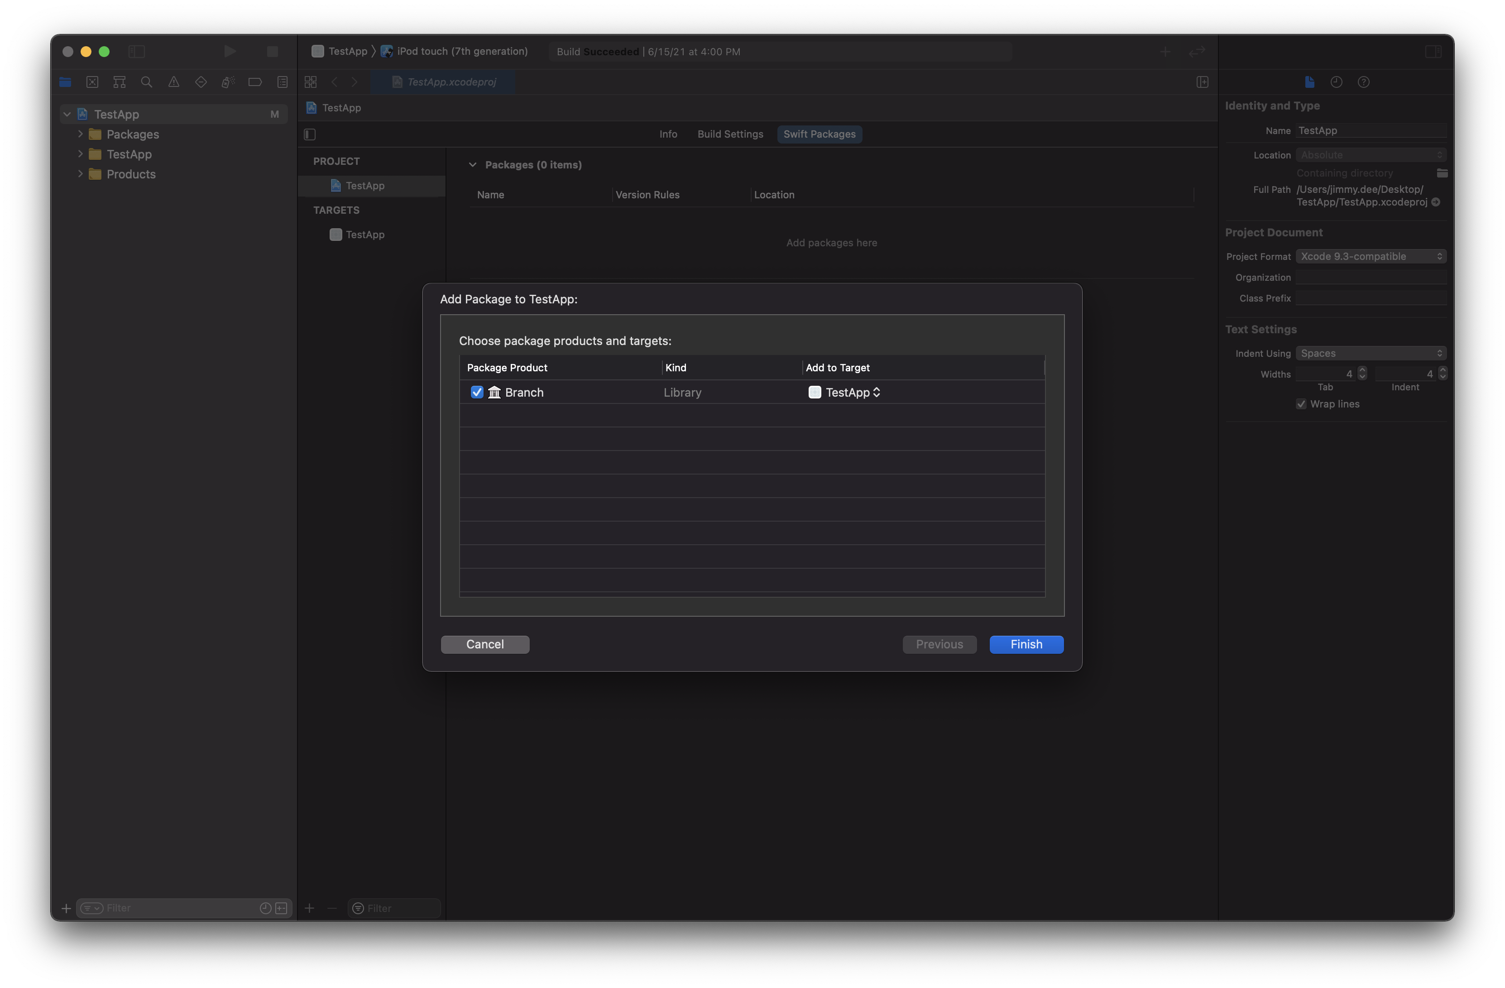Switch to the Build Settings tab
This screenshot has height=988, width=1505.
730,134
